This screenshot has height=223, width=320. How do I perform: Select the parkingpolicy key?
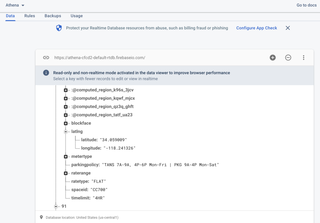(x=85, y=165)
